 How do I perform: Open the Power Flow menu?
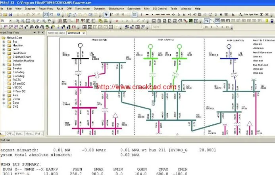46,9
